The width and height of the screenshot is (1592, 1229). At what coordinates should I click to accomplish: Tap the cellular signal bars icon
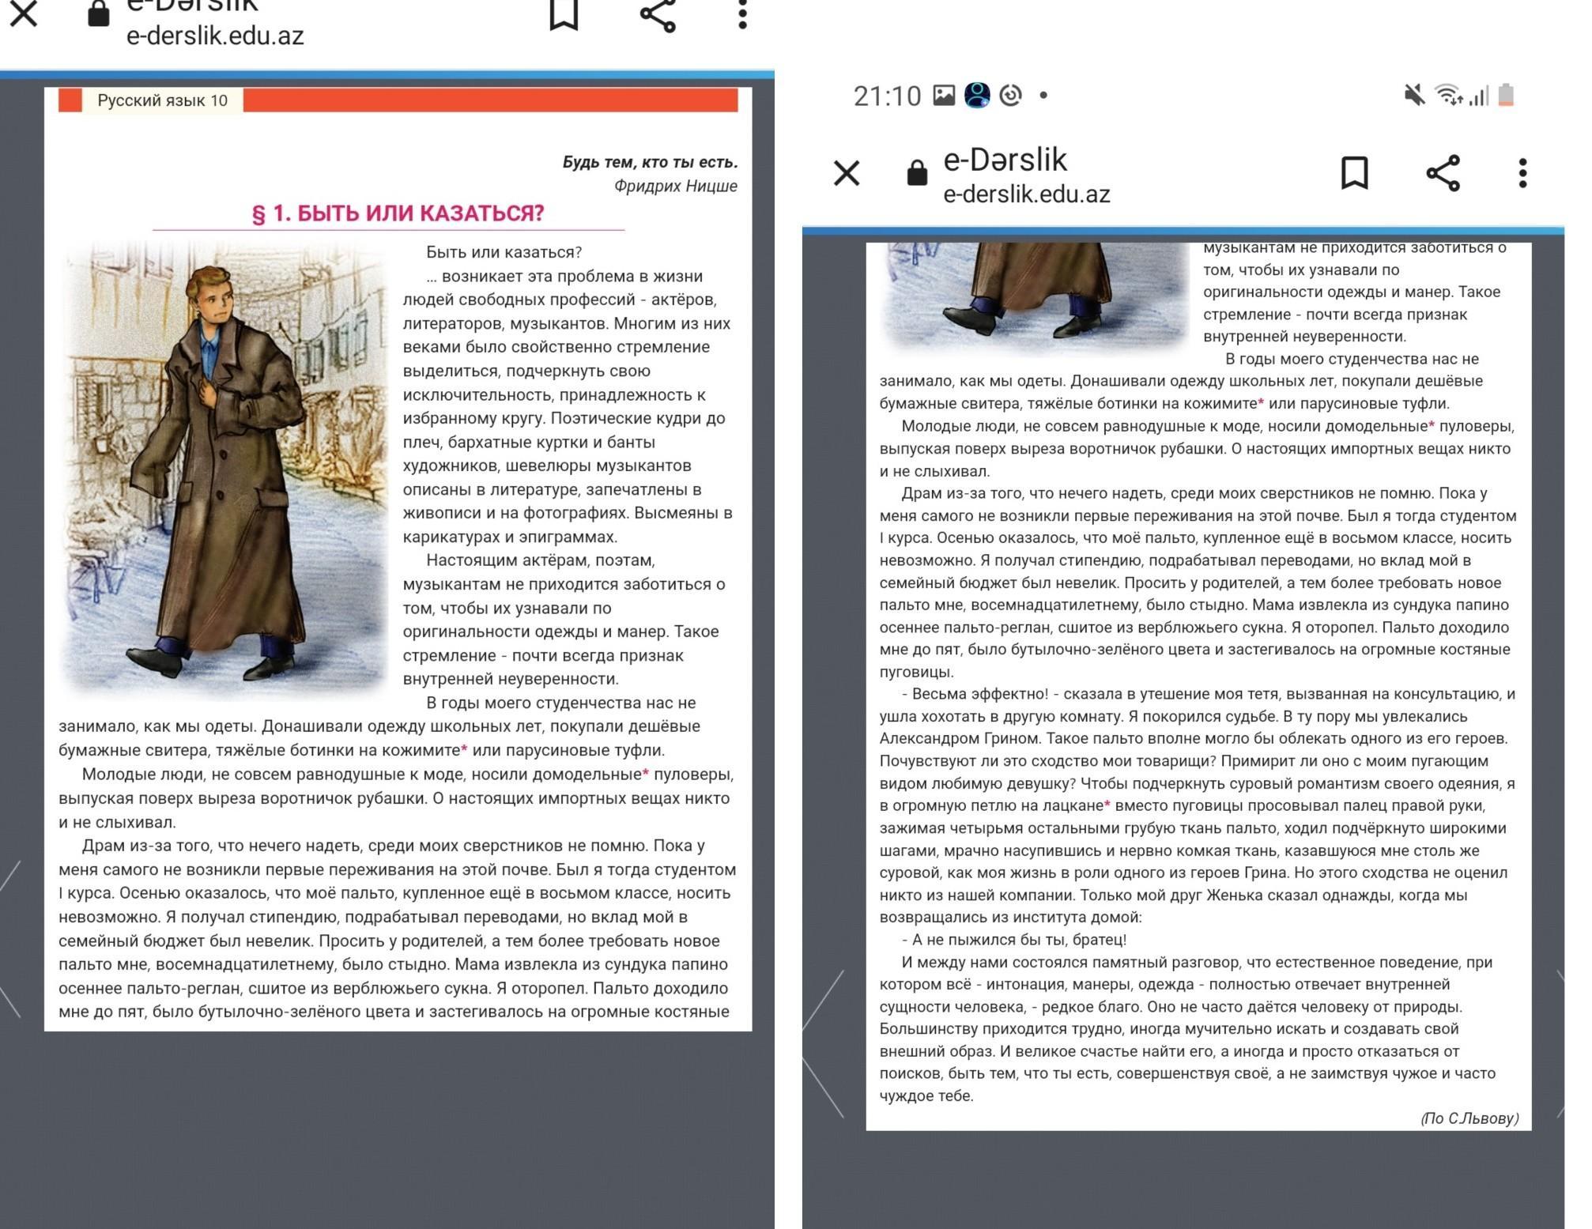pos(1479,96)
